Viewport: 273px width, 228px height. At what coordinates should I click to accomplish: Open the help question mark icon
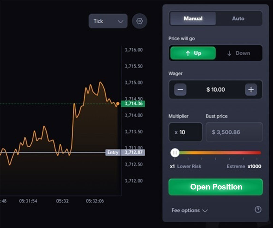pos(258,209)
